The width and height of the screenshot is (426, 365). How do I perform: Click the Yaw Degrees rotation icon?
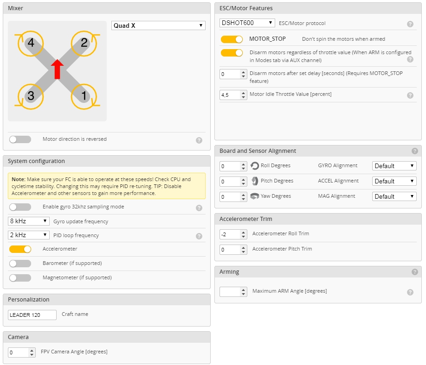[255, 196]
